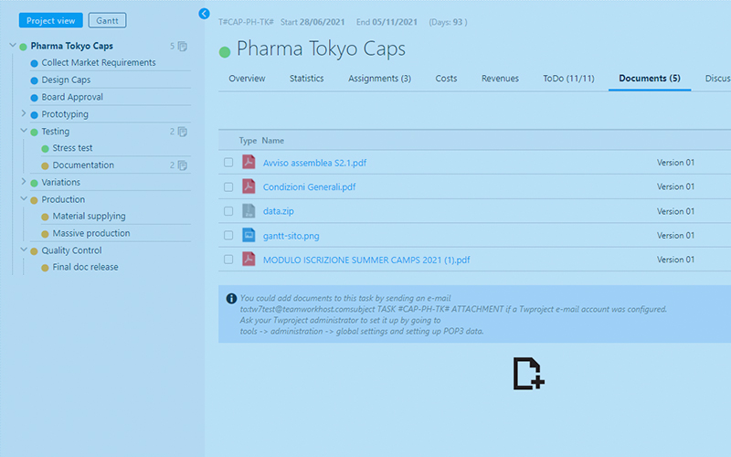Click the green status dot beside project title
The width and height of the screenshot is (731, 457).
[225, 51]
